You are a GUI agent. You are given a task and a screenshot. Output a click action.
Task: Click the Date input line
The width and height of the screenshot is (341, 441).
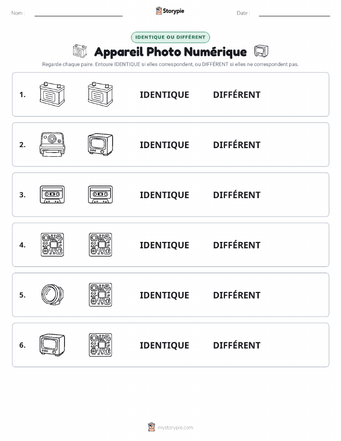coord(294,13)
